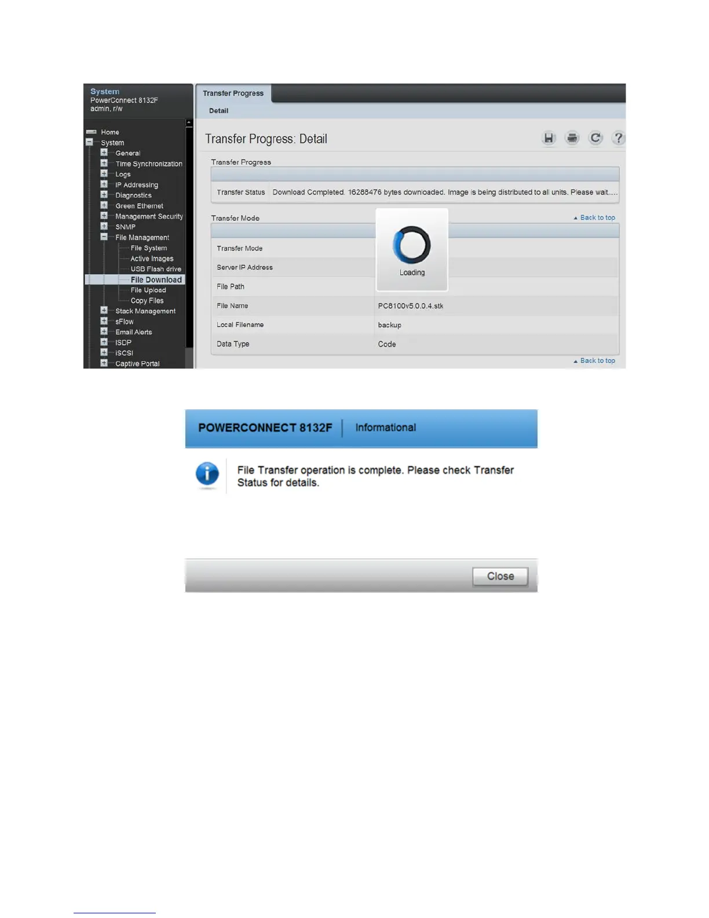Expand the Logs tree node

104,173
